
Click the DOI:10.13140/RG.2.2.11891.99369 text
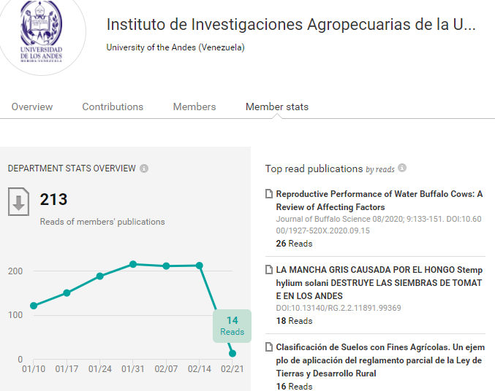(x=339, y=308)
